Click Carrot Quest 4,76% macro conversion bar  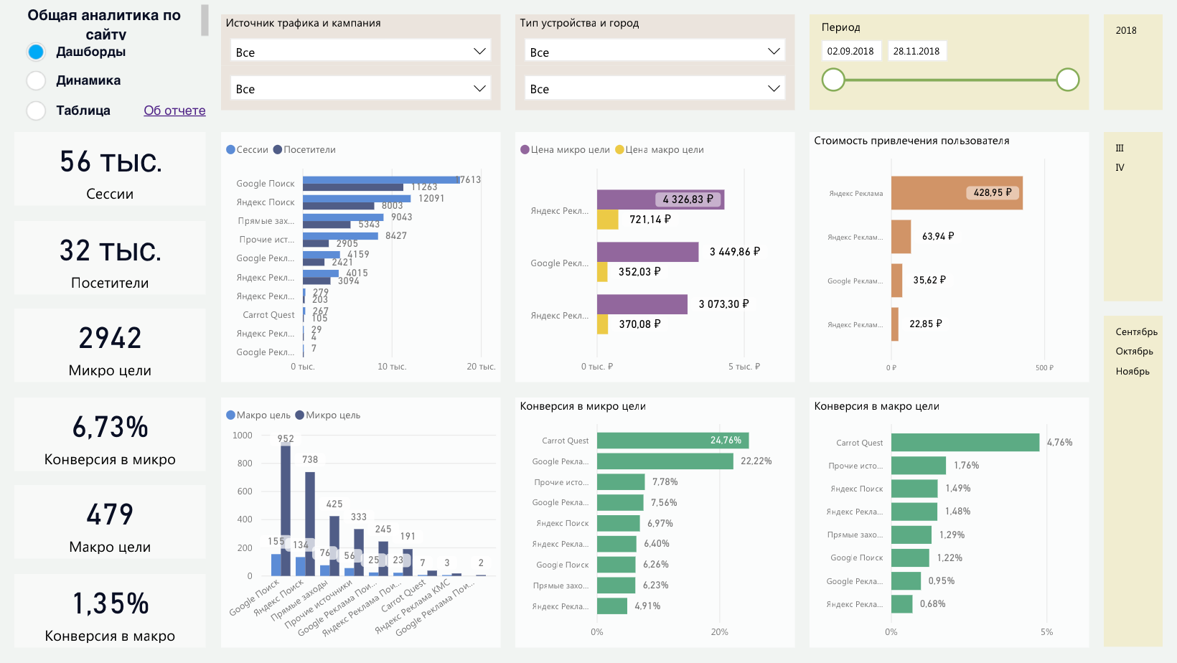(x=965, y=443)
